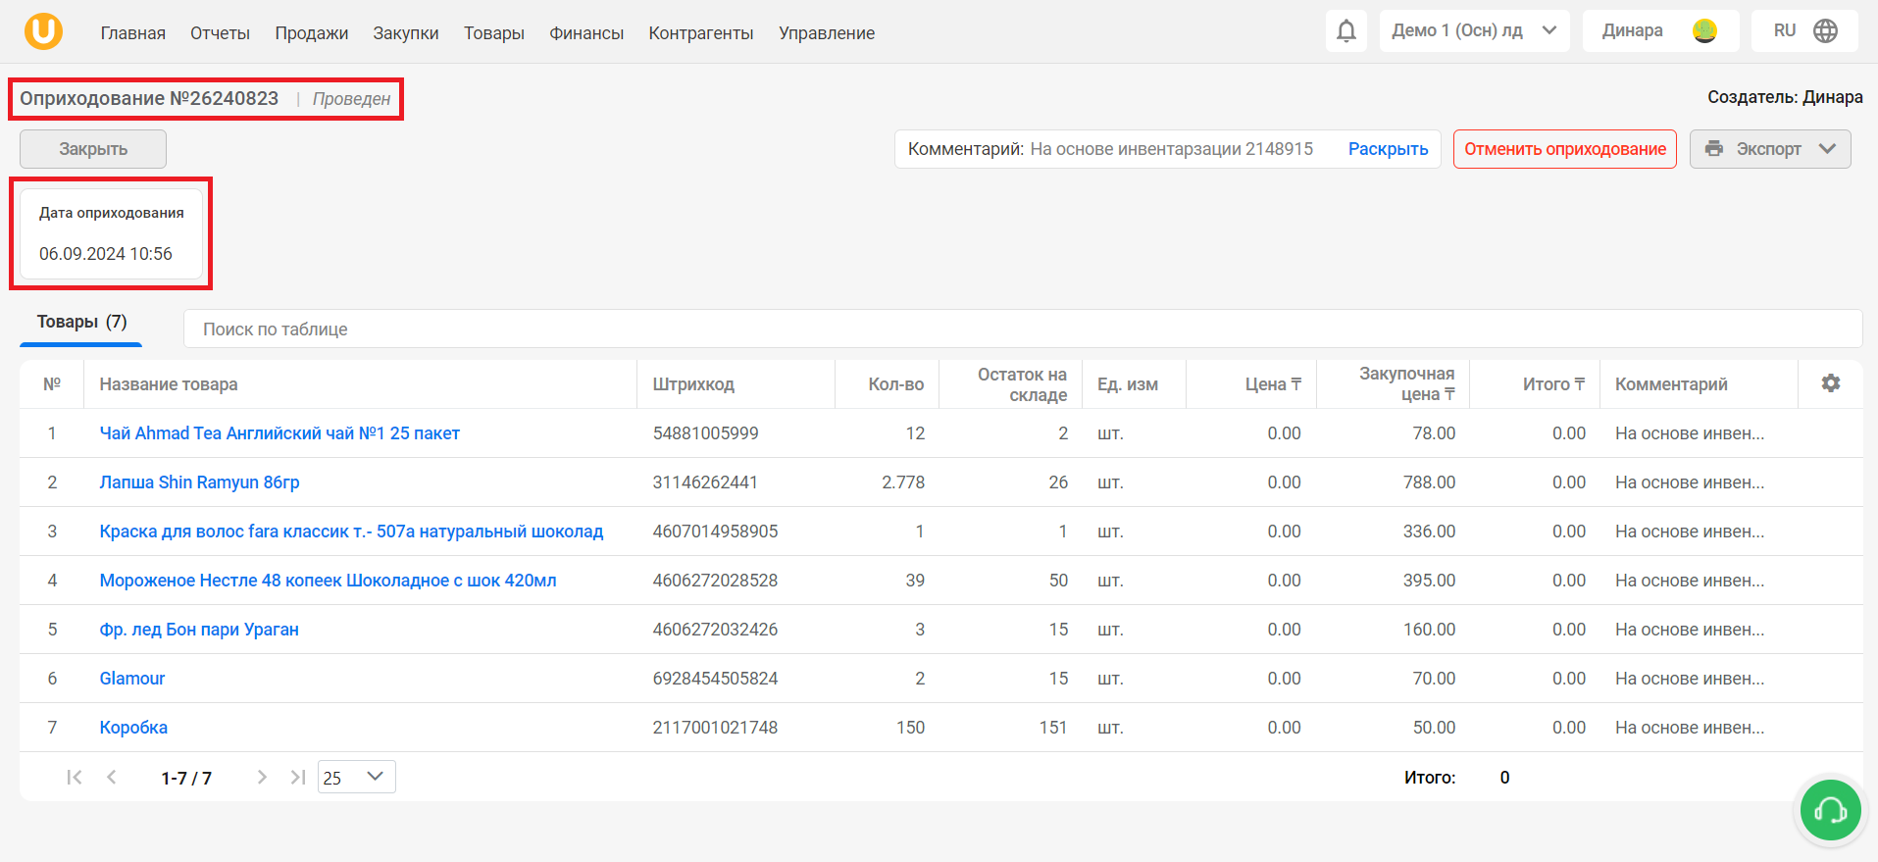Open the support chat headset icon
This screenshot has width=1878, height=862.
(1830, 810)
